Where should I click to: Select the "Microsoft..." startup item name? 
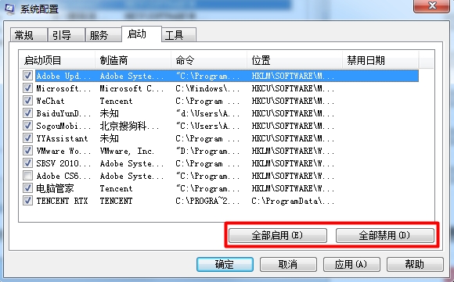(x=63, y=88)
